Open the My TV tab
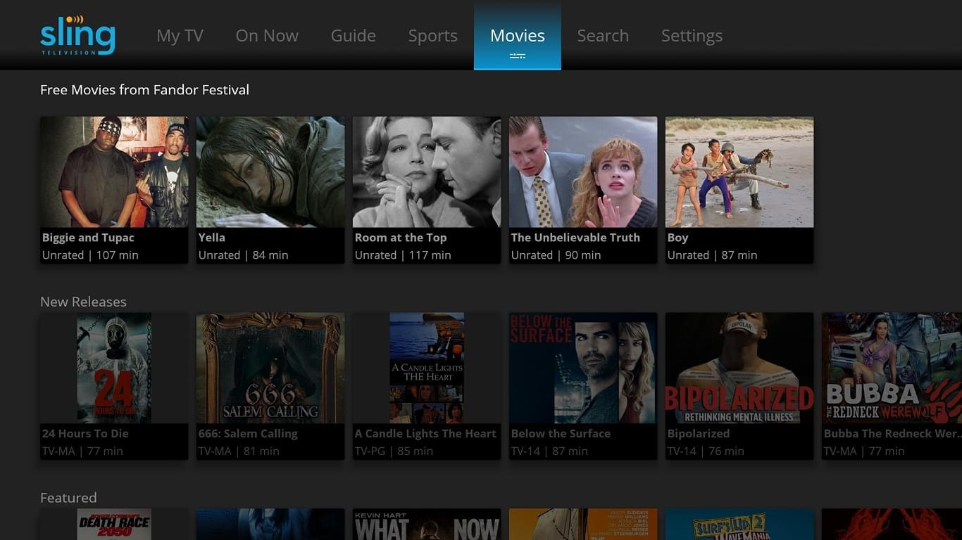The image size is (962, 540). click(180, 36)
